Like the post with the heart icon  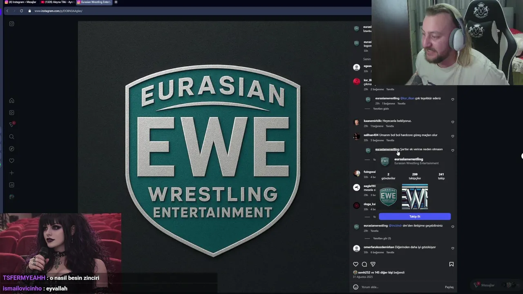tap(355, 264)
